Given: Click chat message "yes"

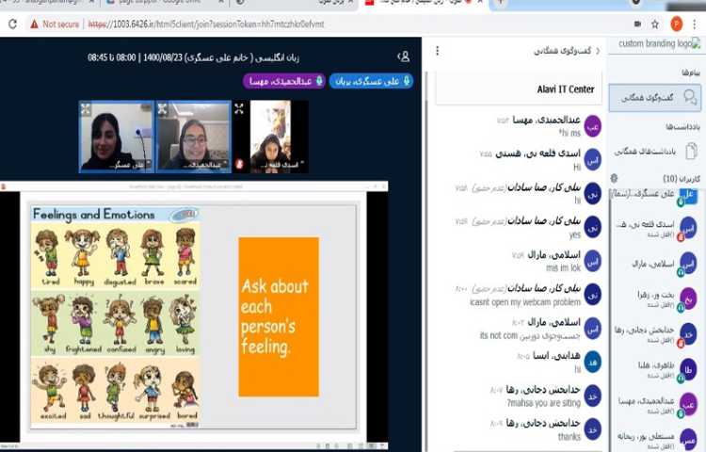Looking at the screenshot, I should (x=574, y=234).
